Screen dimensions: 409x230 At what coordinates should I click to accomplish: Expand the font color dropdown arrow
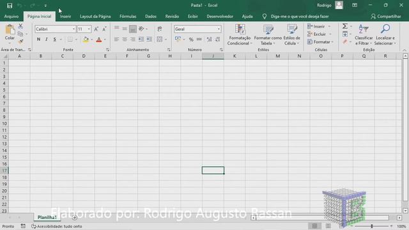(105, 40)
